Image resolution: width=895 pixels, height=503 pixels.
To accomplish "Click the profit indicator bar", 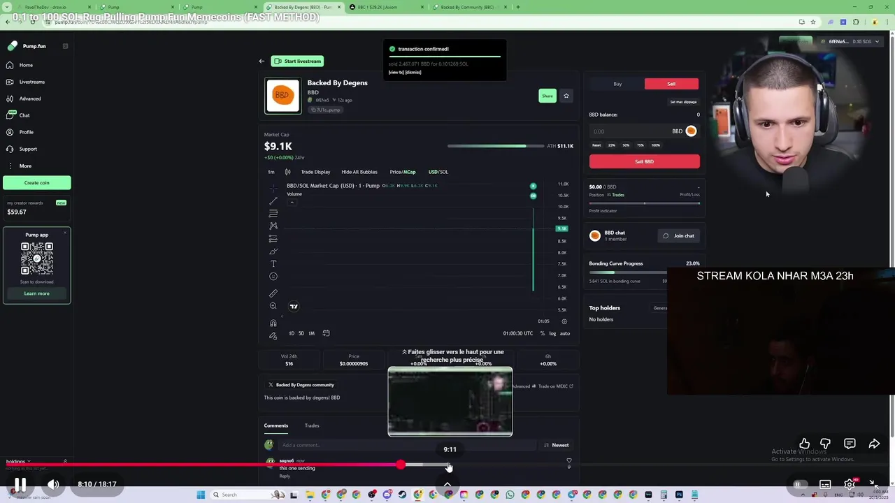I will [x=644, y=203].
